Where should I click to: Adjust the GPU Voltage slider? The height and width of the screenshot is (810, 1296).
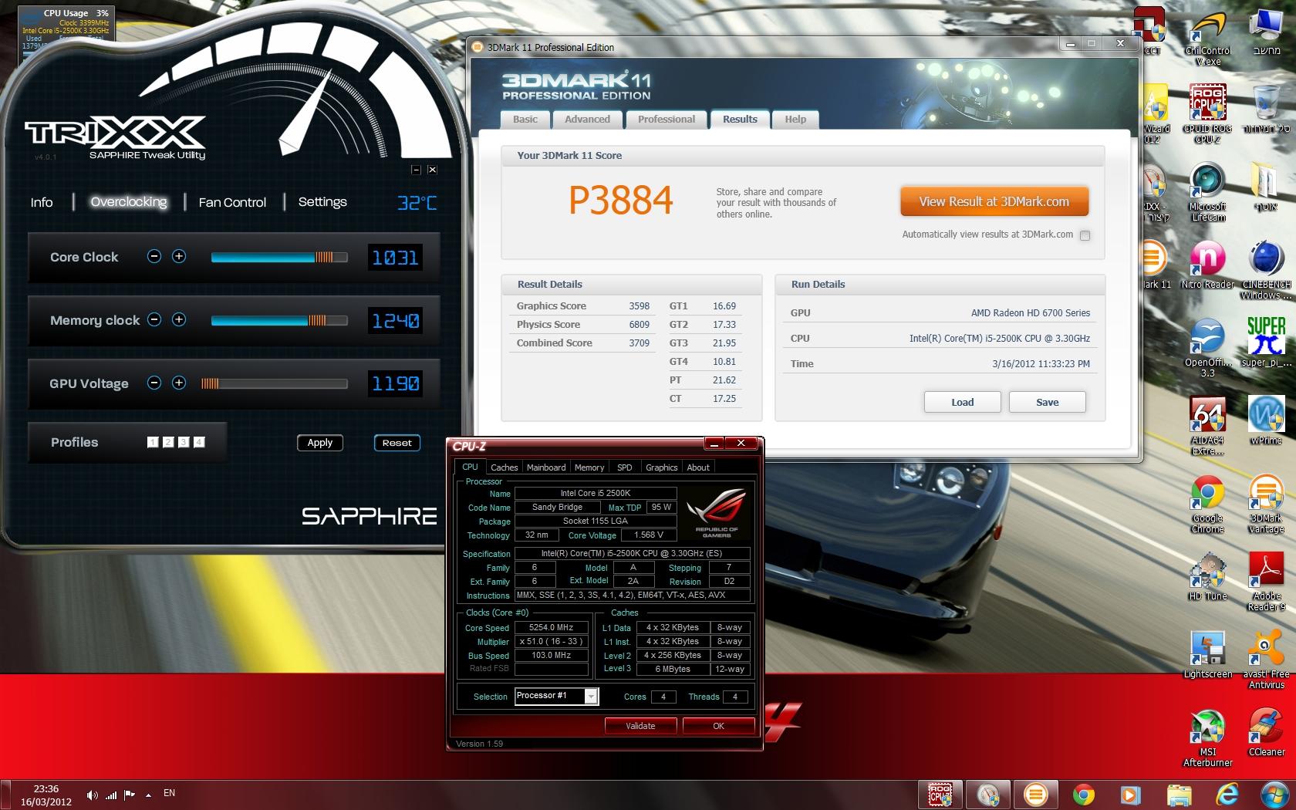pyautogui.click(x=274, y=383)
